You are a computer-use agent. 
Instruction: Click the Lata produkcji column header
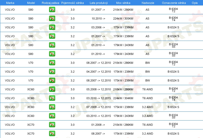point(99,3)
